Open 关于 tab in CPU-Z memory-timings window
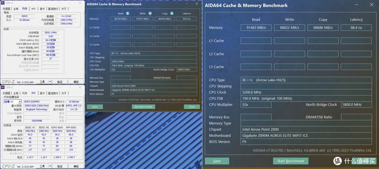 coord(64,9)
